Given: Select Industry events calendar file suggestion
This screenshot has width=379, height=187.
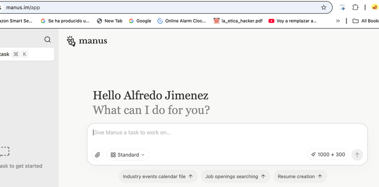Looking at the screenshot, I should point(158,176).
